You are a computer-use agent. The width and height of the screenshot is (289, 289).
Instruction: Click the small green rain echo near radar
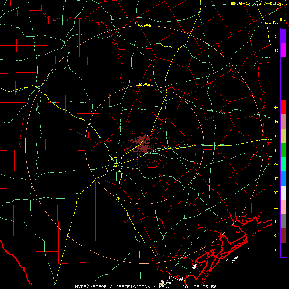[160, 129]
